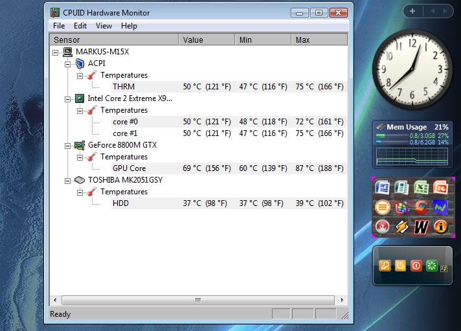461x331 pixels.
Task: Open the File menu
Action: pos(59,26)
